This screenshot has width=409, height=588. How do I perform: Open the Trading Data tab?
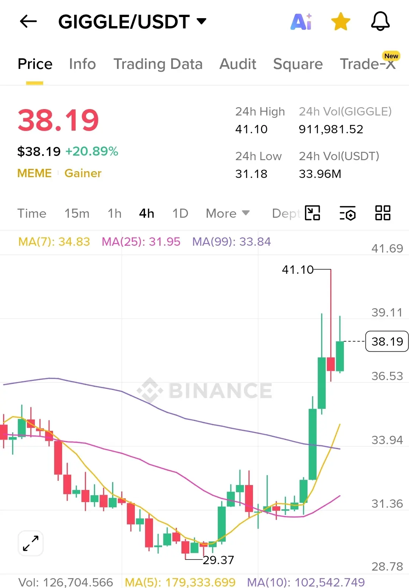click(x=158, y=64)
